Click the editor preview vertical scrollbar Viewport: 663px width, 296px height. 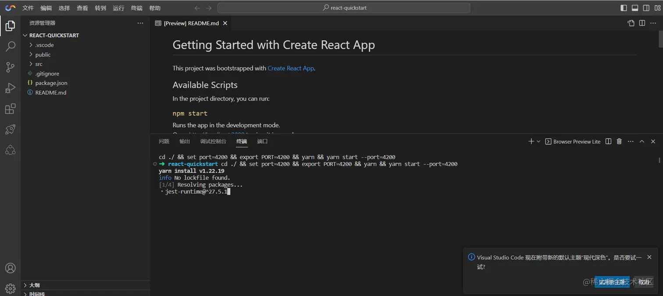[x=660, y=39]
